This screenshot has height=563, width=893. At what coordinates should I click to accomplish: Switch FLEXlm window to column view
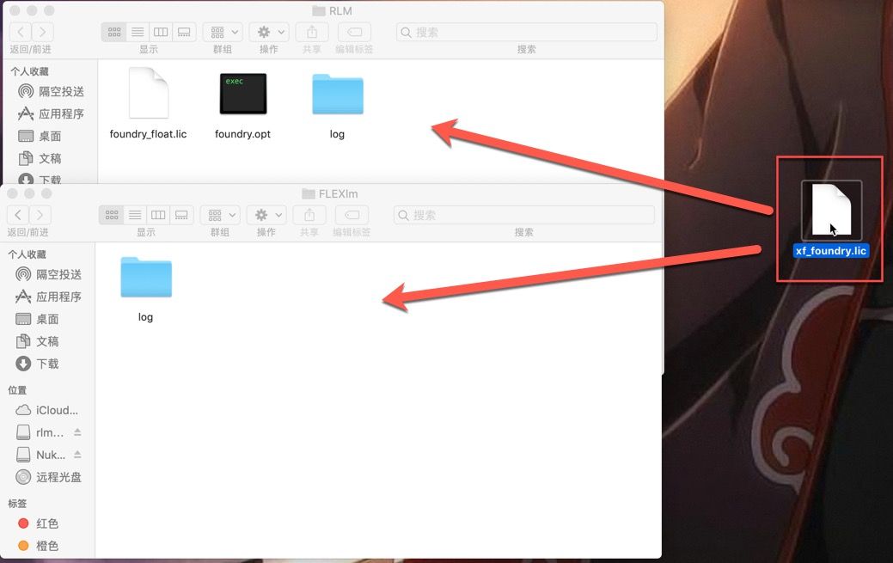(158, 215)
